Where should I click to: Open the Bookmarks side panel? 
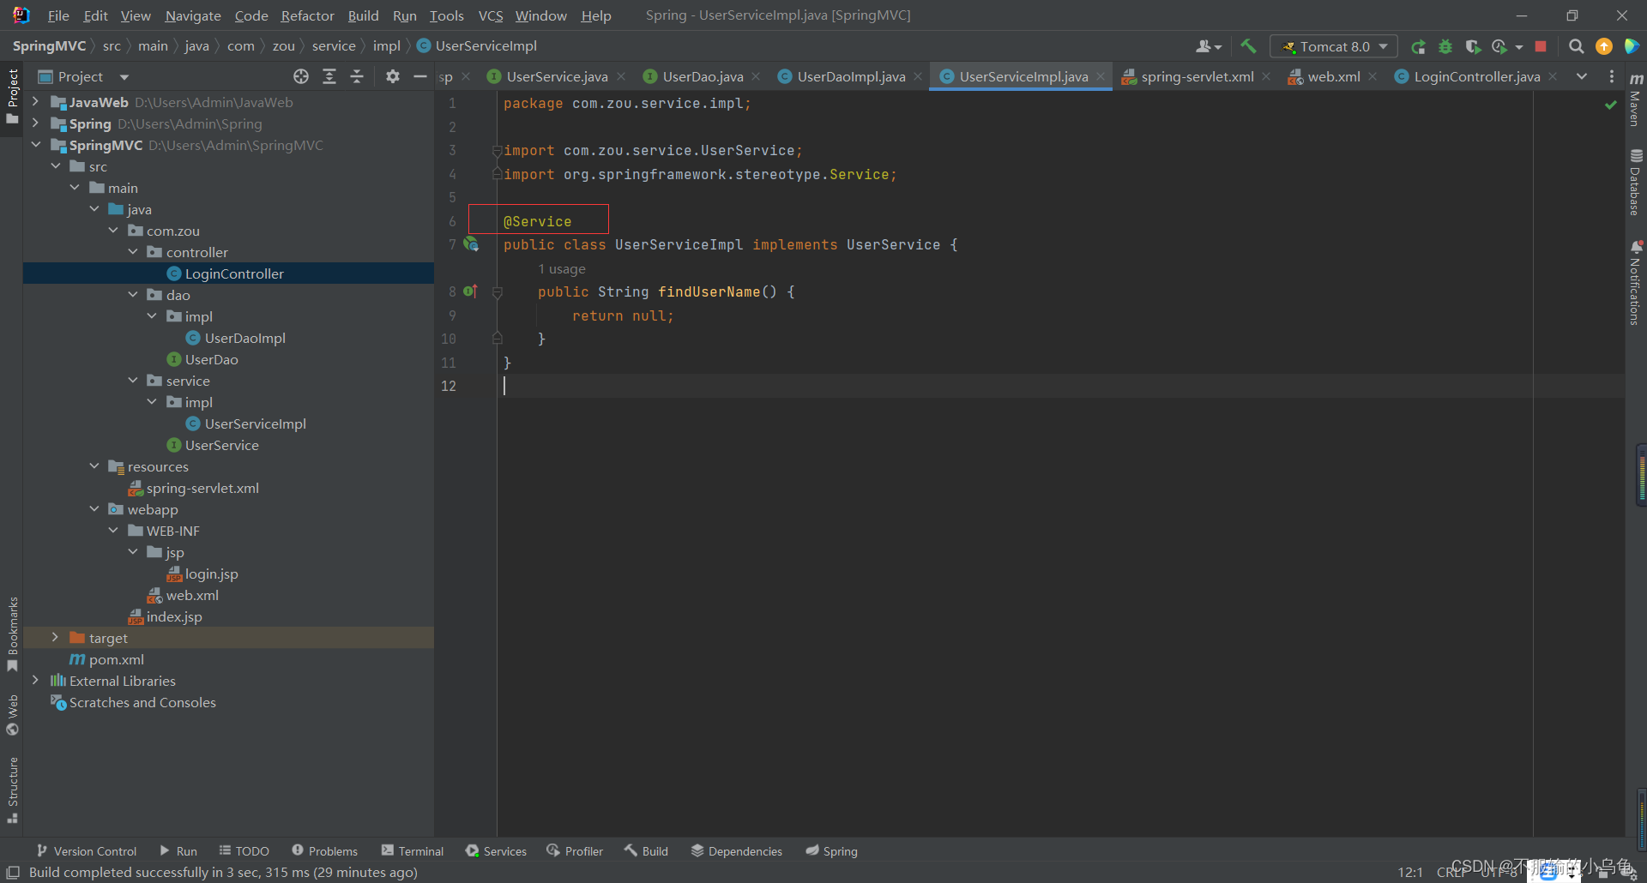pos(12,634)
